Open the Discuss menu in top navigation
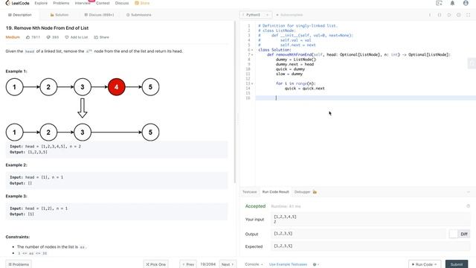 click(x=122, y=3)
